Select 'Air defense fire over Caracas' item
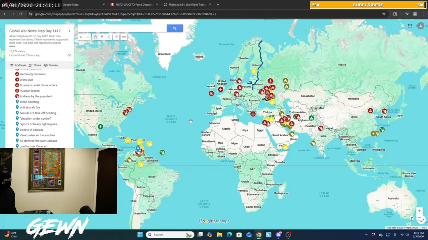Viewport: 428px width, 240px height. pos(38,141)
